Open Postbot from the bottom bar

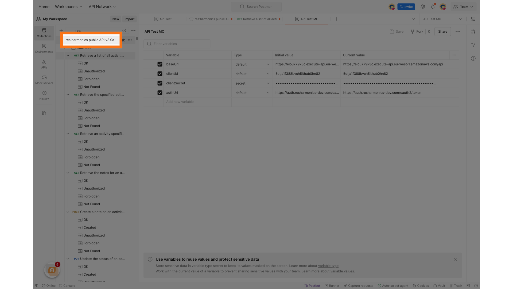coord(312,286)
